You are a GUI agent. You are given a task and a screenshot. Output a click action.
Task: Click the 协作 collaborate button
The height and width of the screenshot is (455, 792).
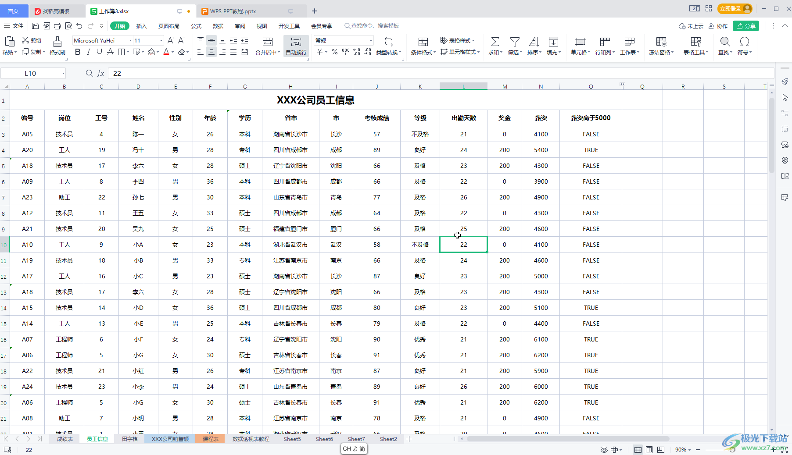(x=718, y=26)
